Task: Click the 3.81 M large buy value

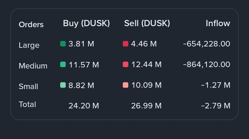Action: pyautogui.click(x=81, y=44)
